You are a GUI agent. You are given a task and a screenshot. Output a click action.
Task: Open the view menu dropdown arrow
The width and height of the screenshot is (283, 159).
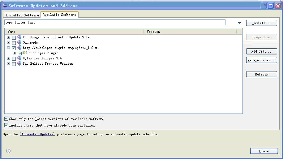(x=239, y=23)
